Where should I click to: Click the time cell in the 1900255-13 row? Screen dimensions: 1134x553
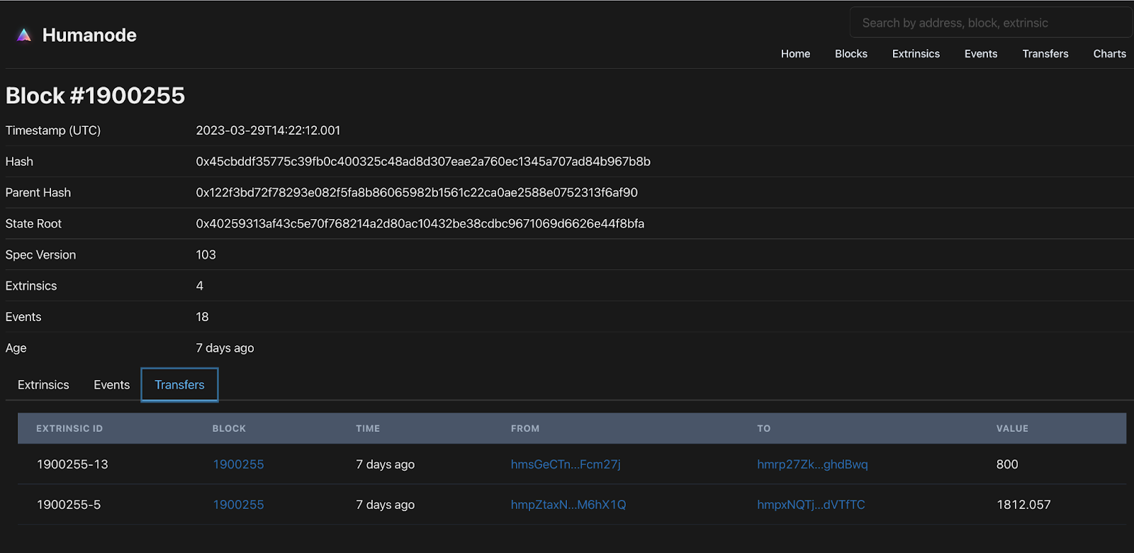(386, 464)
